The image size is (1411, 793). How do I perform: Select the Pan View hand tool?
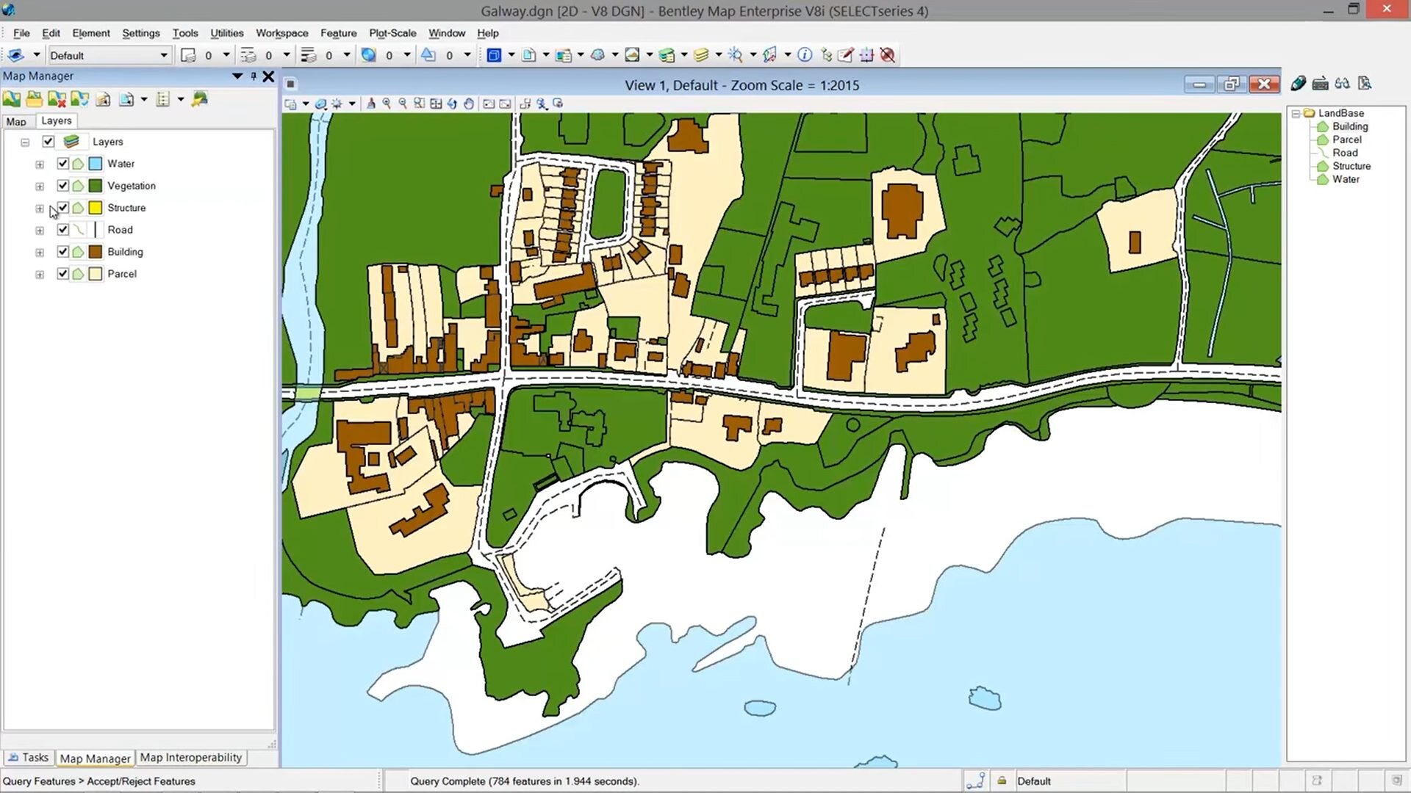469,104
